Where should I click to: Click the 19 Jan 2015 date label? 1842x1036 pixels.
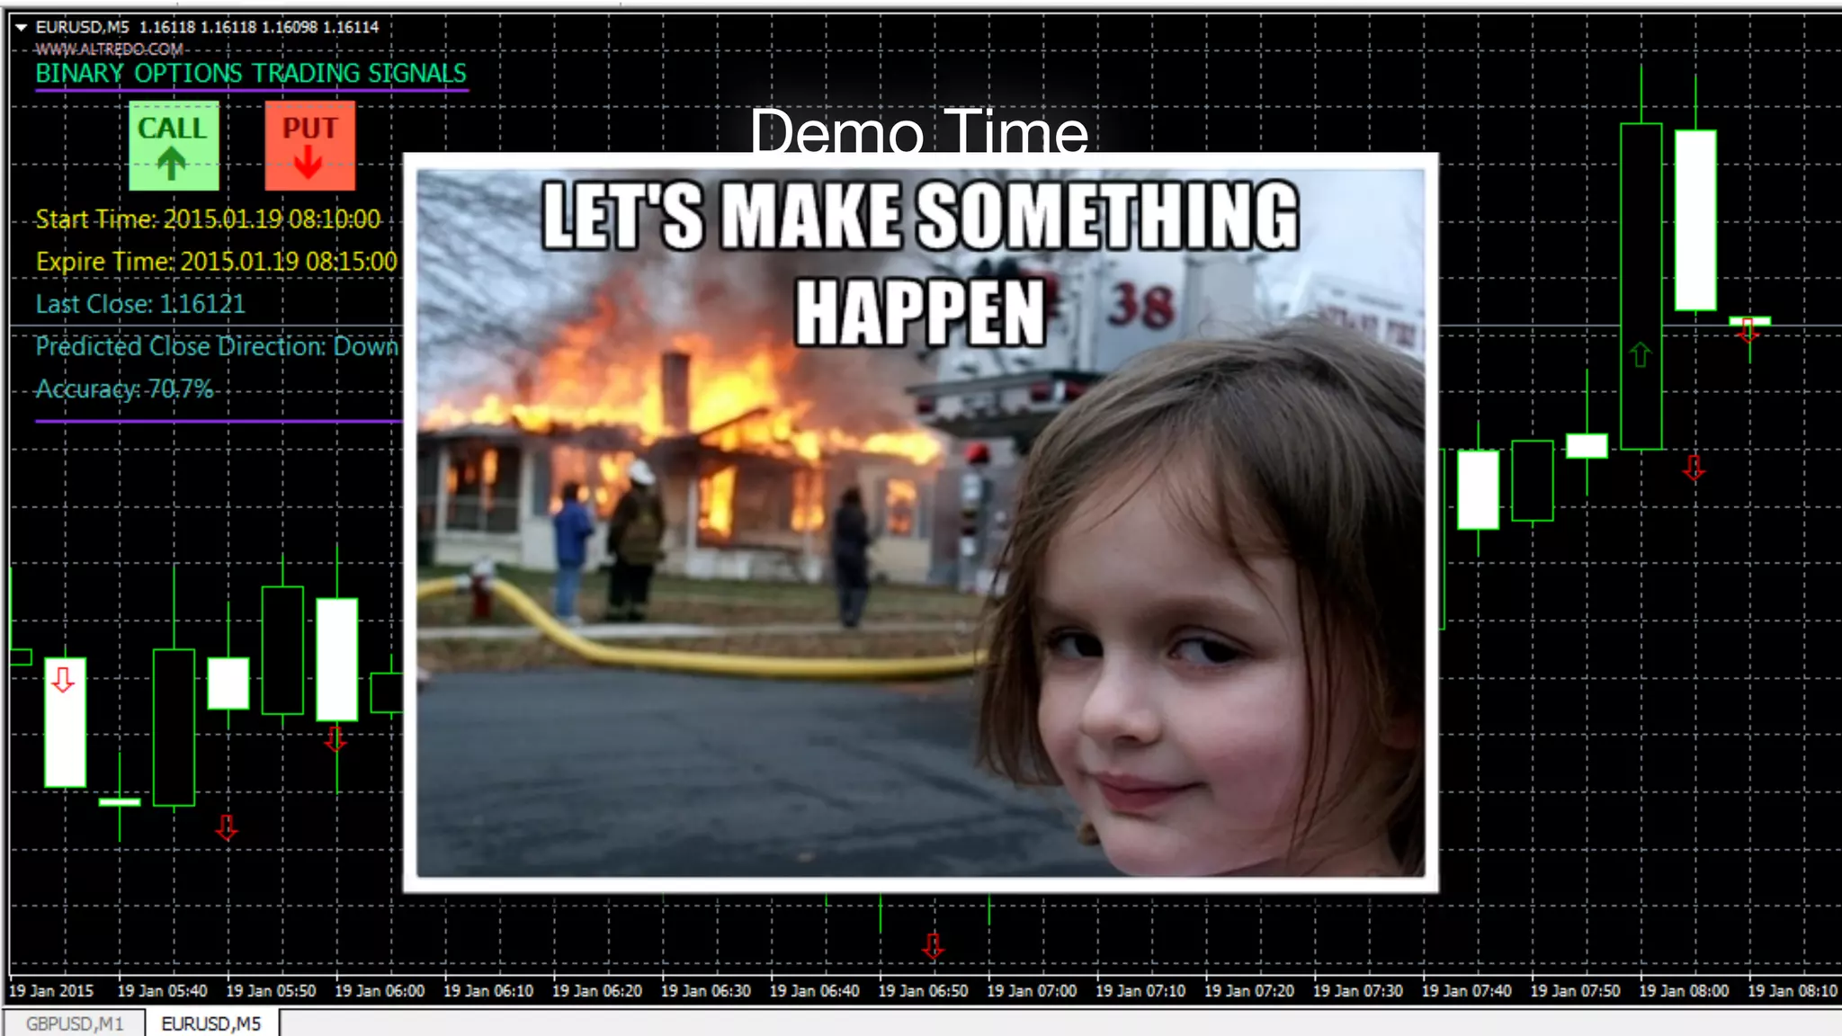(x=51, y=990)
